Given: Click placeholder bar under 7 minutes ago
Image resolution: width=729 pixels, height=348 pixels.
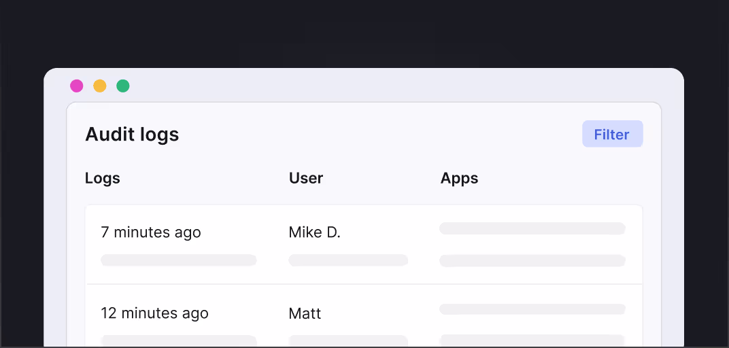Looking at the screenshot, I should pyautogui.click(x=179, y=260).
